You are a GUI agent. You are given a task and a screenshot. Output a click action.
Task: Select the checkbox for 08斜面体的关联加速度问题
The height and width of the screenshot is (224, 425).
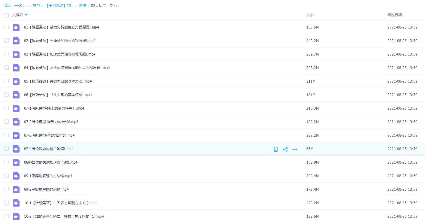7,162
